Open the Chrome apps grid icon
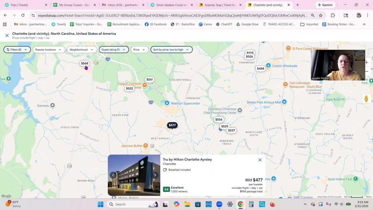373x210 pixels. pos(5,24)
